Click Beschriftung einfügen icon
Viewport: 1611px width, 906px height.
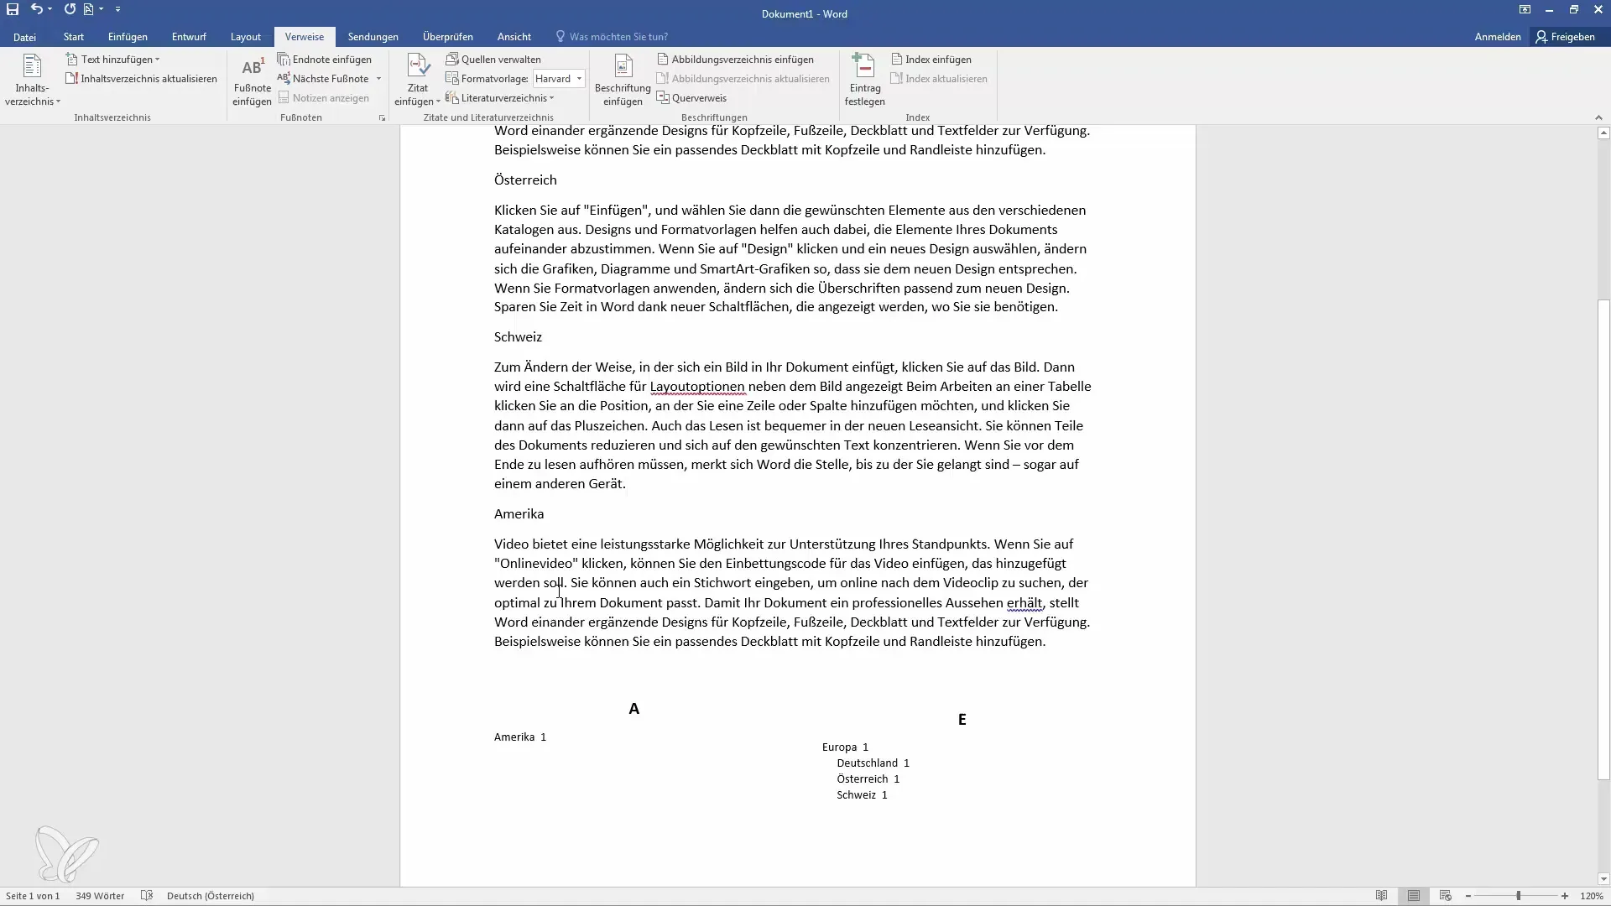[623, 81]
